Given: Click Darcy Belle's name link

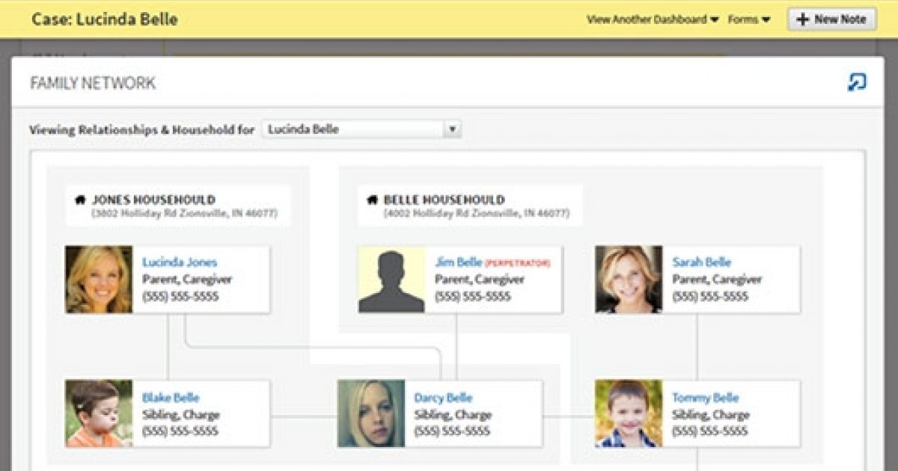Looking at the screenshot, I should pos(443,398).
